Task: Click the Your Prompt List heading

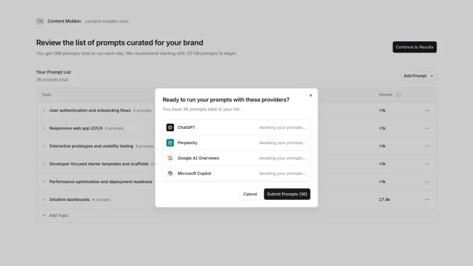Action: (x=53, y=72)
